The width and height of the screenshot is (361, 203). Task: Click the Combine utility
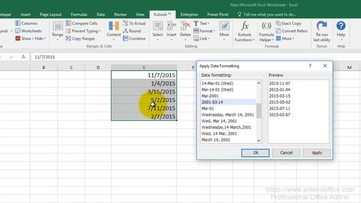click(134, 38)
